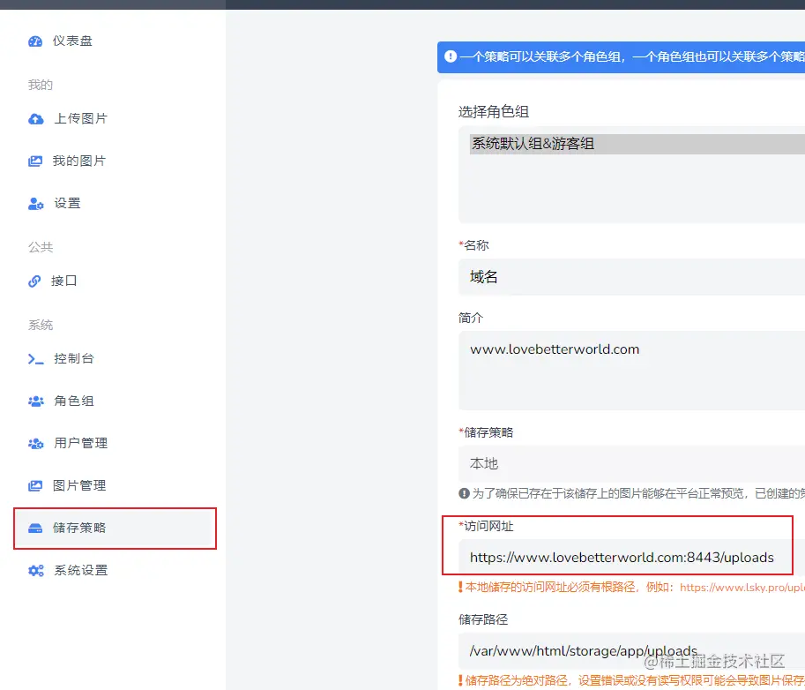
Task: Click the info icon below 储存策略 dropdown
Action: (464, 494)
